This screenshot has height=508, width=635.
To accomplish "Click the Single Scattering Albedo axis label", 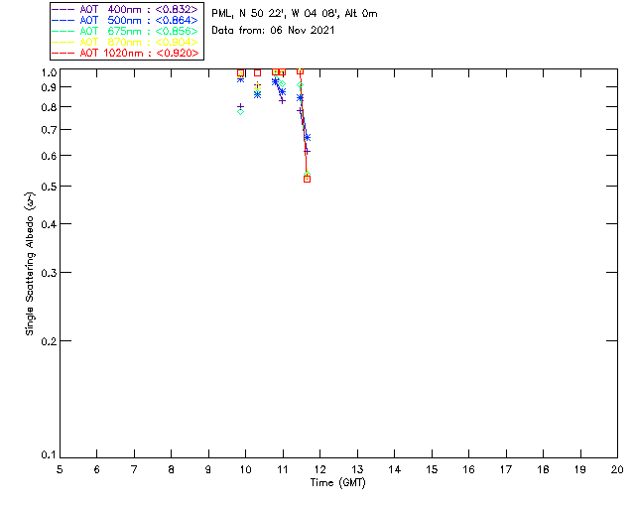I will pos(30,264).
